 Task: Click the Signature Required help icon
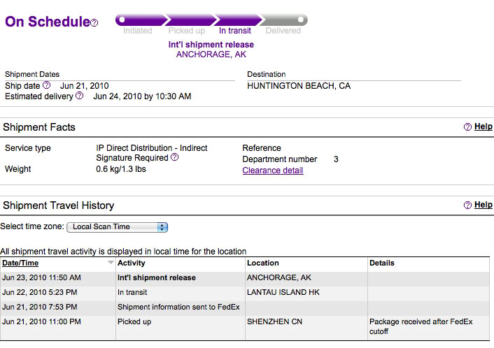174,158
